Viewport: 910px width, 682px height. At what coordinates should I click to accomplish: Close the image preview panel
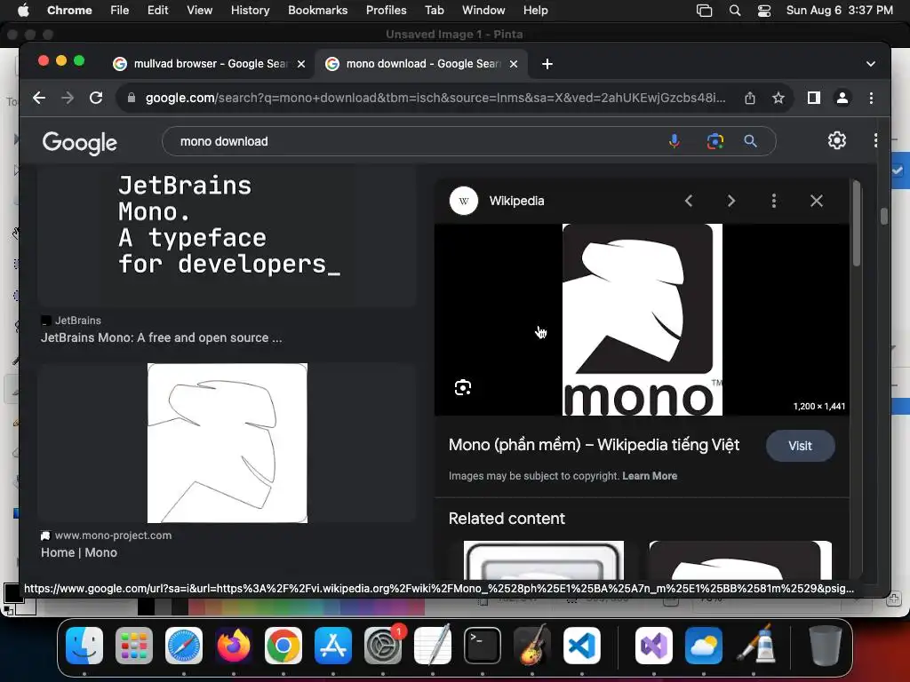point(817,201)
